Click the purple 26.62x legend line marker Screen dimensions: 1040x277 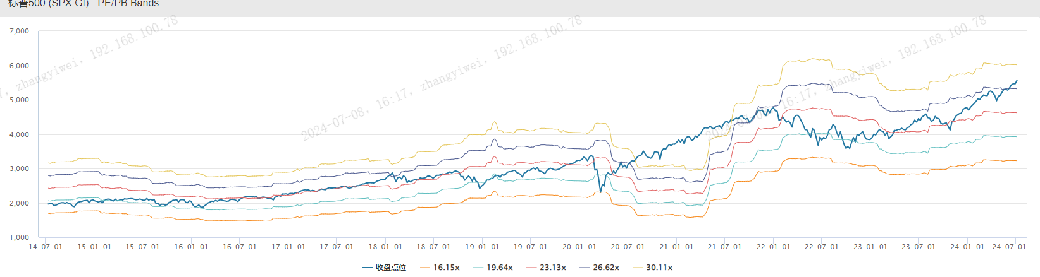click(585, 268)
